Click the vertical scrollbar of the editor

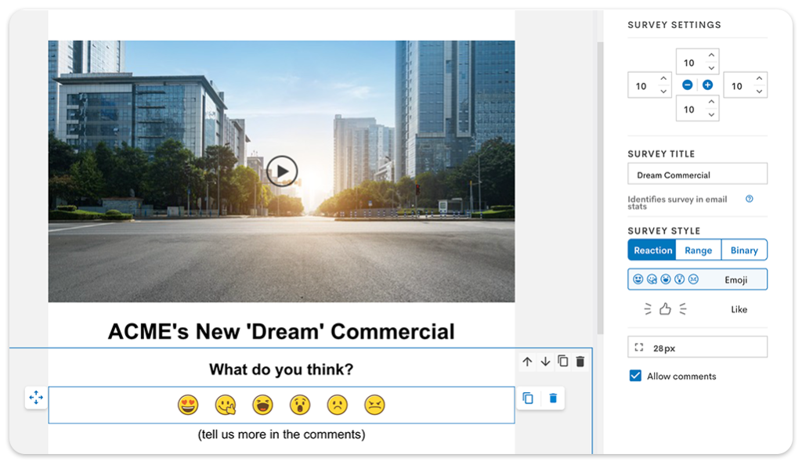(x=600, y=188)
